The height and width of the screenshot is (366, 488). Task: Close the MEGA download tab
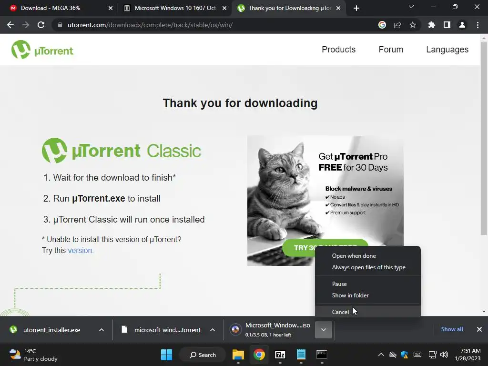pos(111,8)
